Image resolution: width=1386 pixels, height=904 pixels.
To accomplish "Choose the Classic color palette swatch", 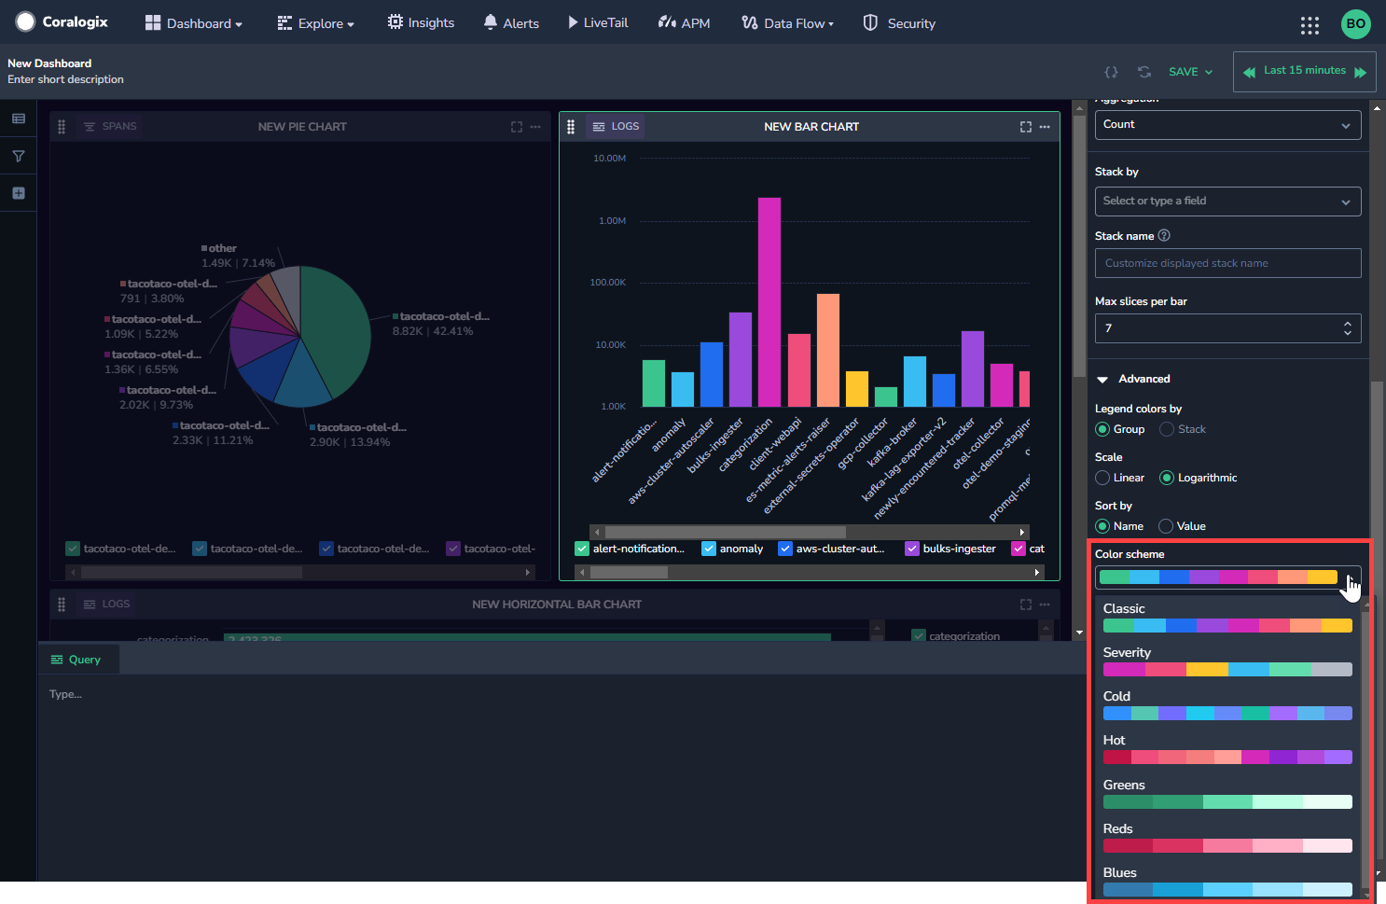I will pyautogui.click(x=1227, y=626).
